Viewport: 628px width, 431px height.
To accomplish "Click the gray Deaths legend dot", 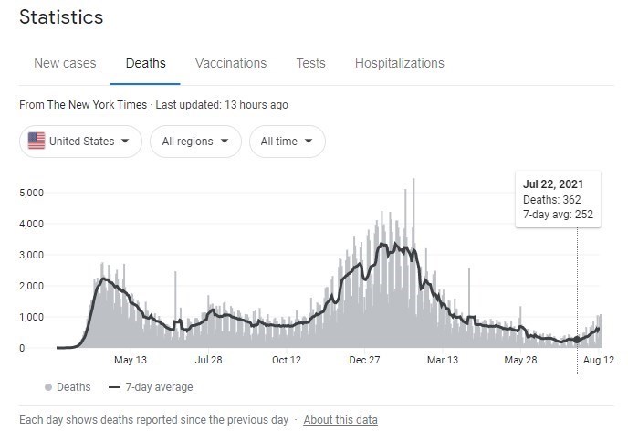I will click(48, 387).
